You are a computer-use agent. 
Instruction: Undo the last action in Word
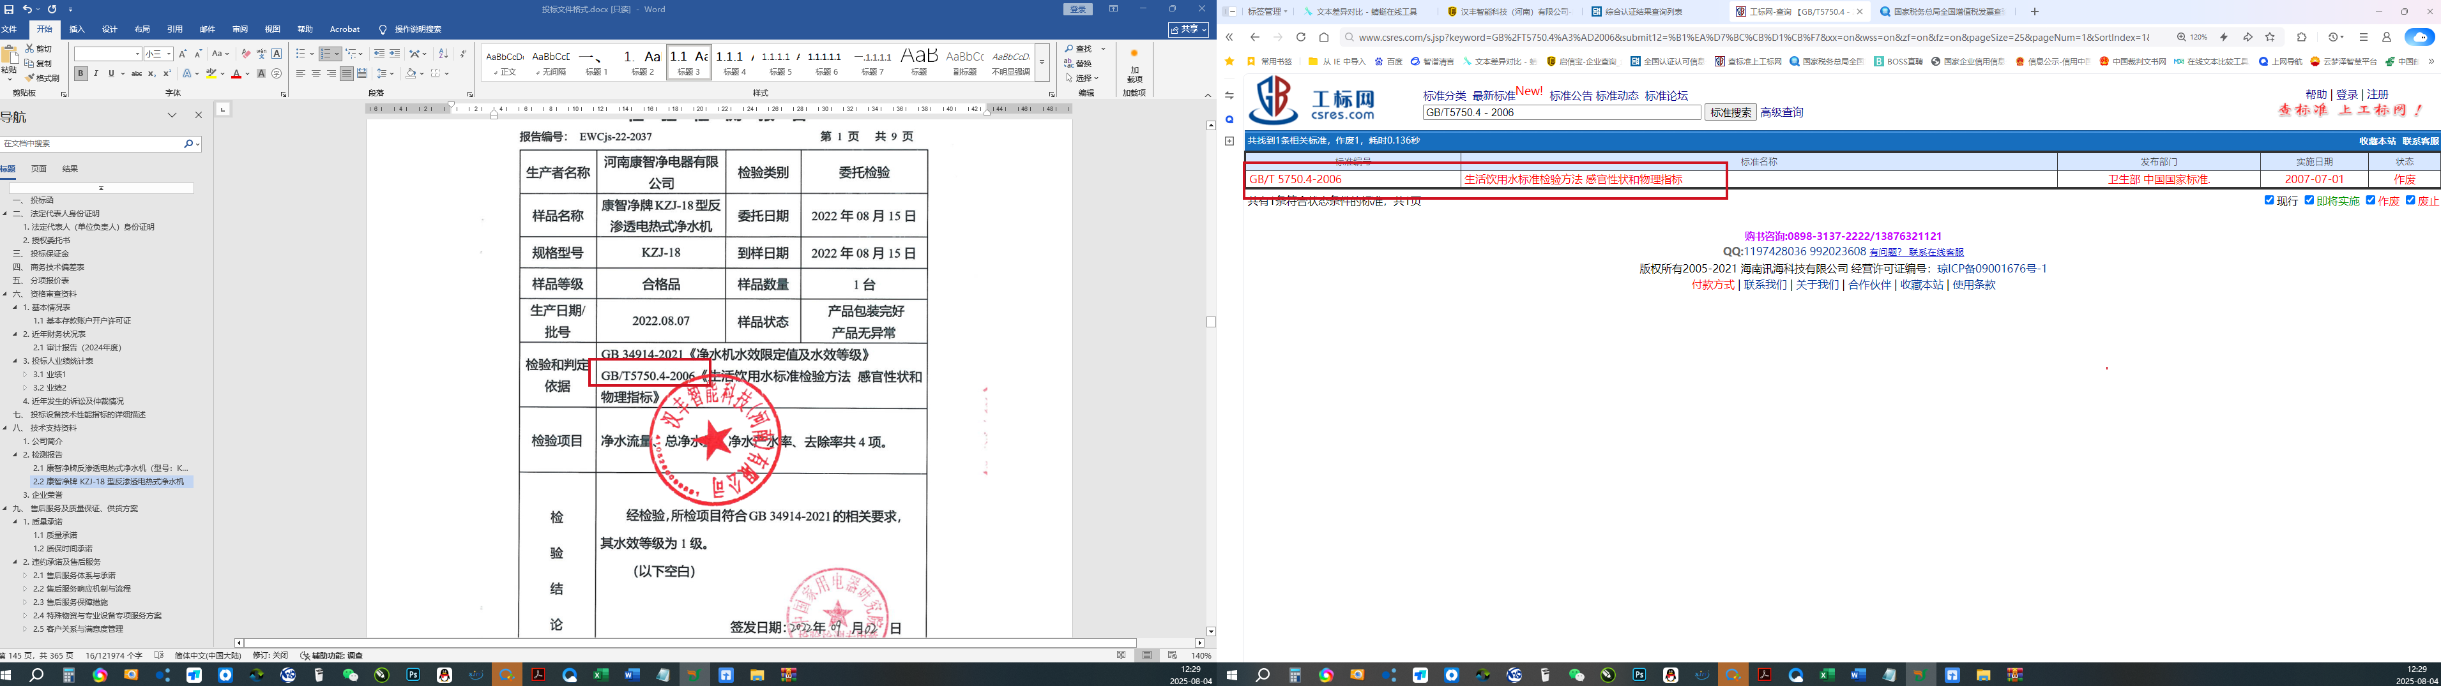pyautogui.click(x=27, y=10)
